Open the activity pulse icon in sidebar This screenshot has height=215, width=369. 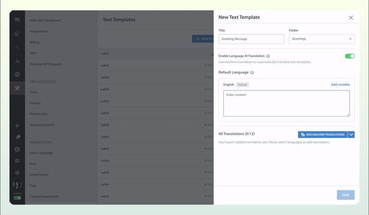(x=17, y=47)
